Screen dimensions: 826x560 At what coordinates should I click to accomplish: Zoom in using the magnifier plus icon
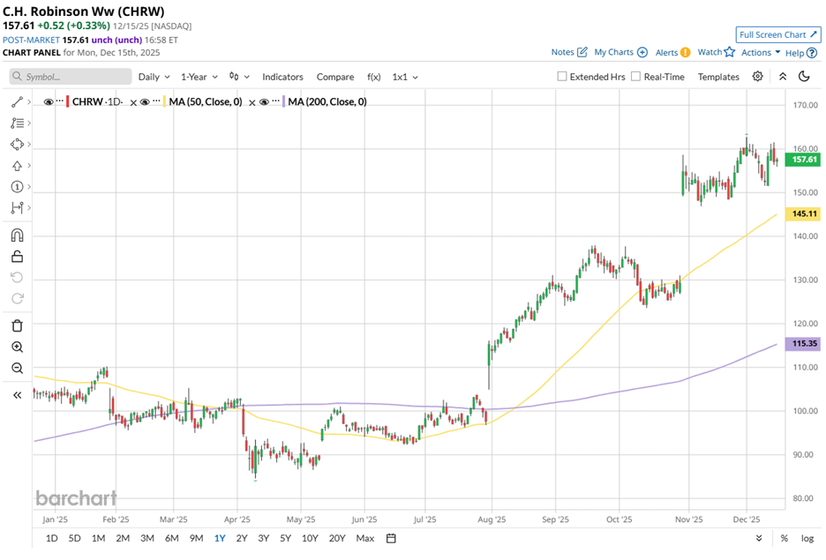coord(17,347)
